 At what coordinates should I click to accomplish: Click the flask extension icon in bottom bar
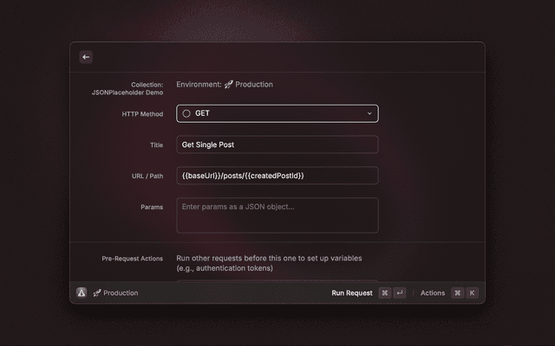pos(82,292)
